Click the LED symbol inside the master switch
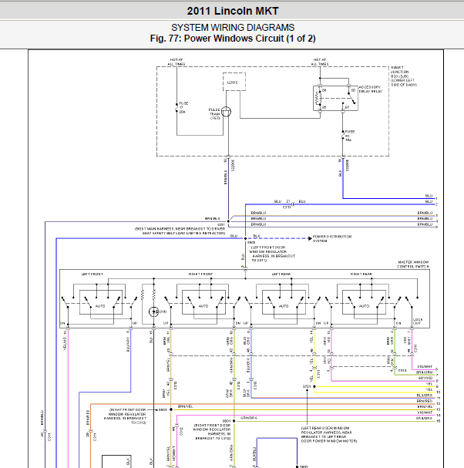 pos(154,312)
